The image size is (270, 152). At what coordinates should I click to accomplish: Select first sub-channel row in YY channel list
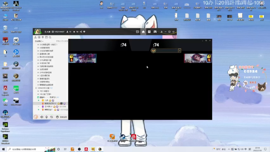(50, 45)
